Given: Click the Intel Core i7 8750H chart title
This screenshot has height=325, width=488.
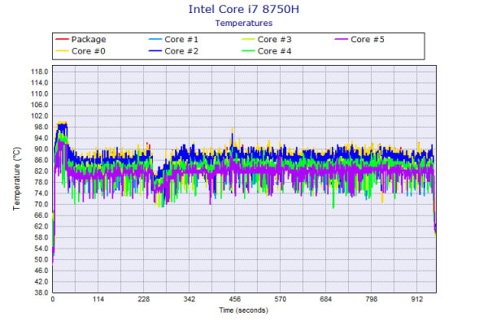Looking at the screenshot, I should (x=244, y=9).
